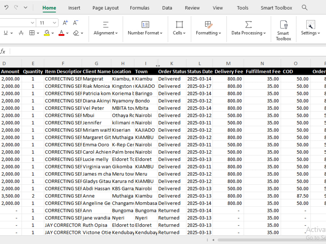
Task: Select the cell Lucie melly
Action: [96, 159]
